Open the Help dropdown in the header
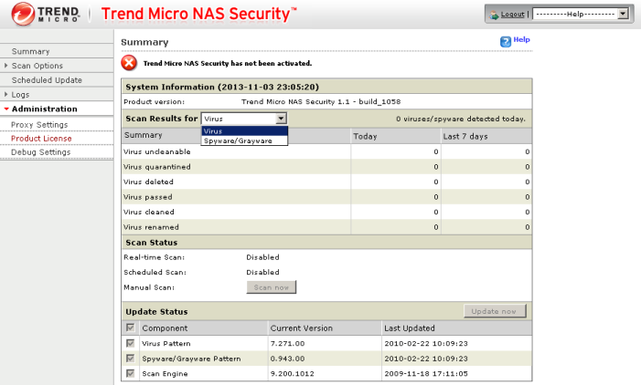 (x=581, y=15)
